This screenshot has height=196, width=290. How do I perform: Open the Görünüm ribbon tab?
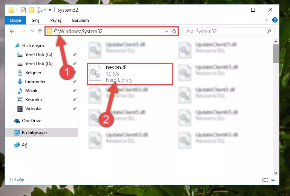[x=80, y=20]
